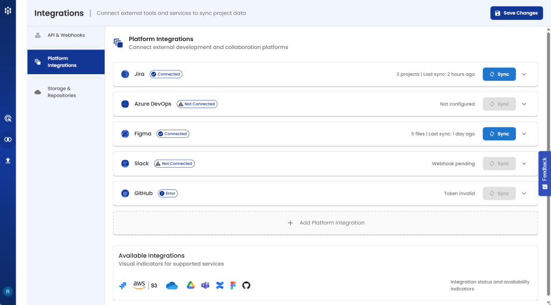Click the GitHub octocat logo at bottom

click(246, 285)
